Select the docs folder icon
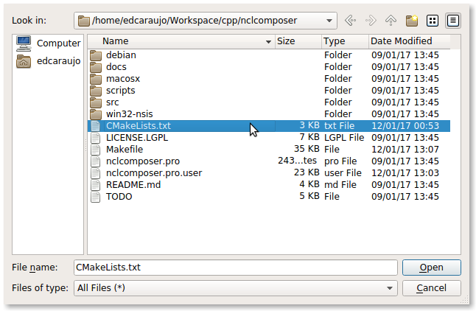 coord(96,67)
